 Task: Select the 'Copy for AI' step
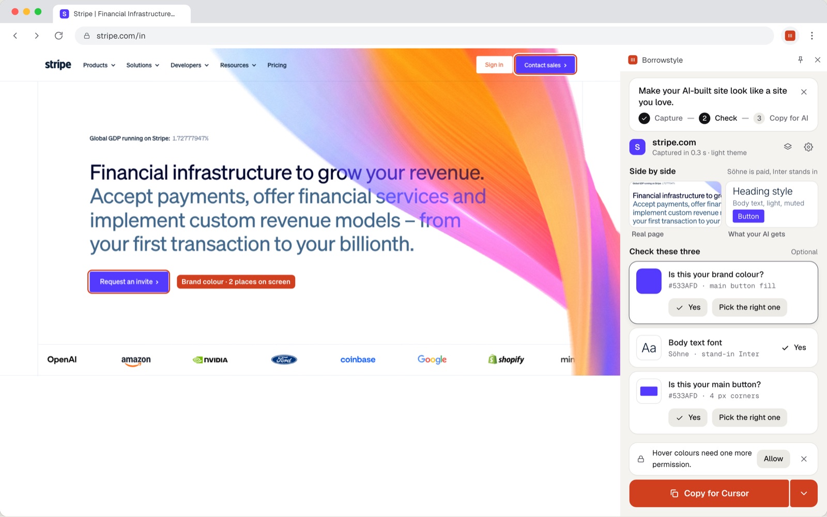(781, 118)
